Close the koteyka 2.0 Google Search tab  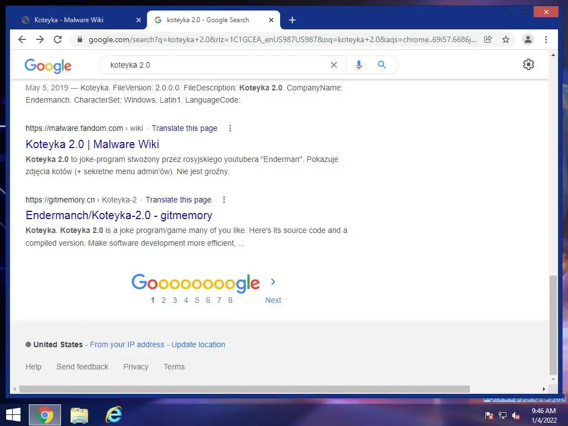point(271,20)
